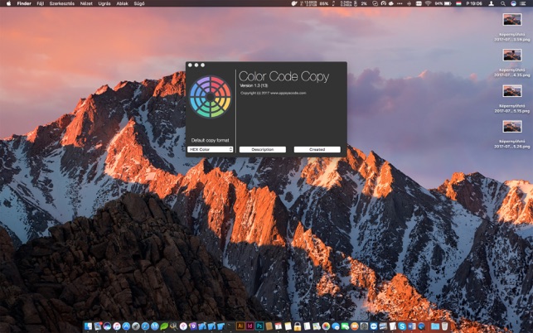This screenshot has width=533, height=333.
Task: Click the Created button
Action: [x=317, y=149]
